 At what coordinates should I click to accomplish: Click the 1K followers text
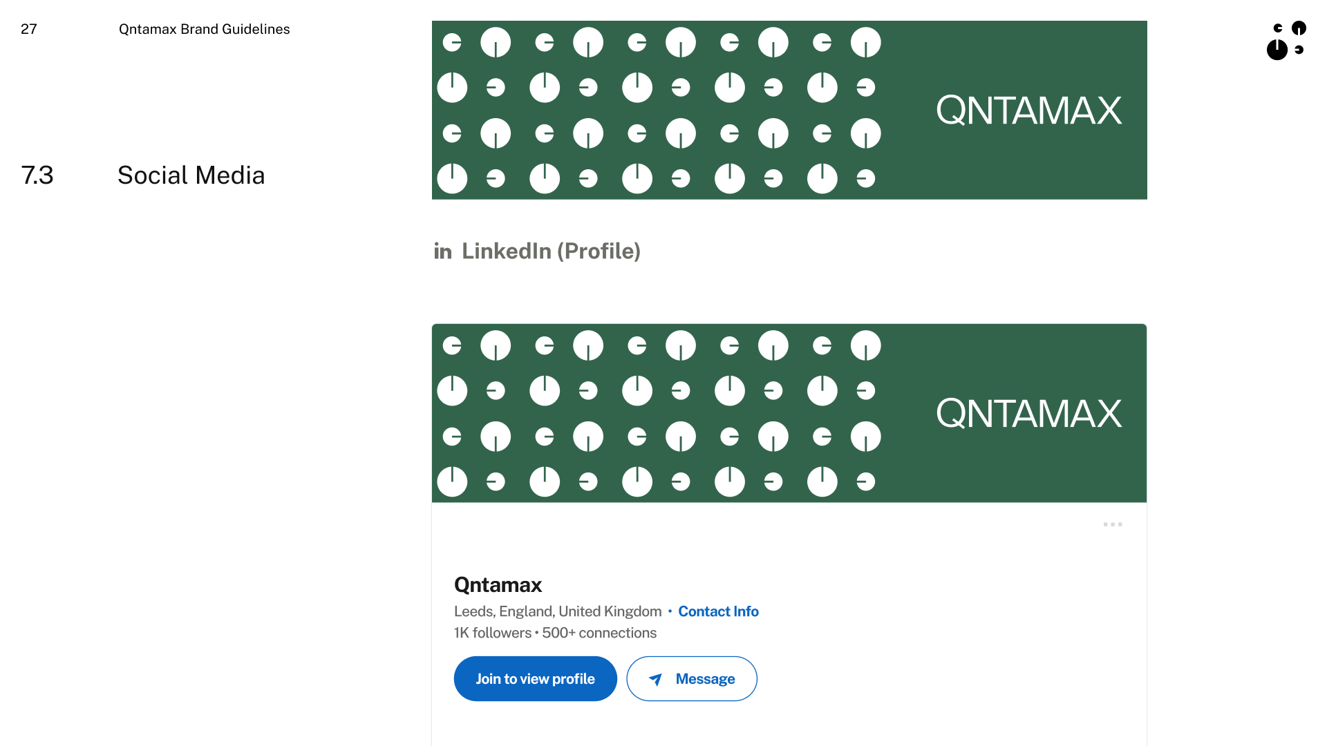[x=493, y=633]
